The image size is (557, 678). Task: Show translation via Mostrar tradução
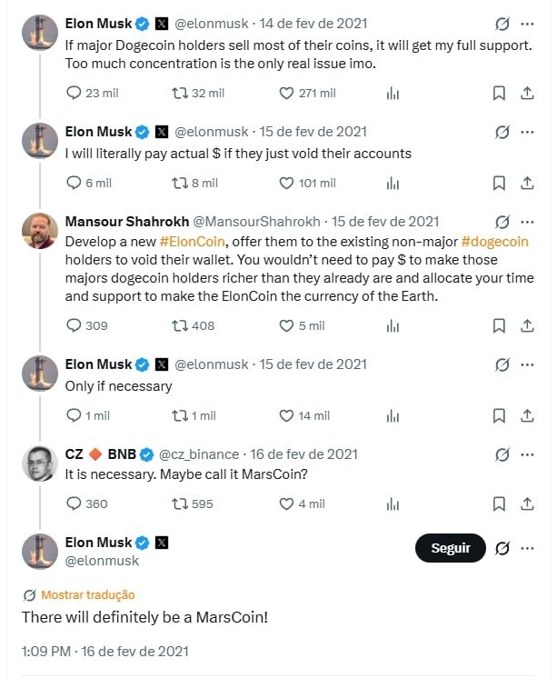pos(88,595)
